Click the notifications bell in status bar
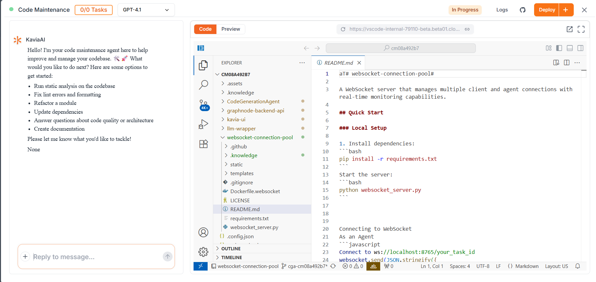This screenshot has height=282, width=596. (578, 266)
